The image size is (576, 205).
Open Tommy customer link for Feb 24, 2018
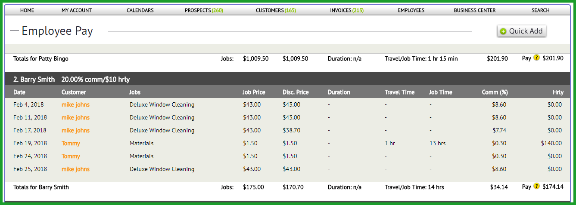[71, 156]
